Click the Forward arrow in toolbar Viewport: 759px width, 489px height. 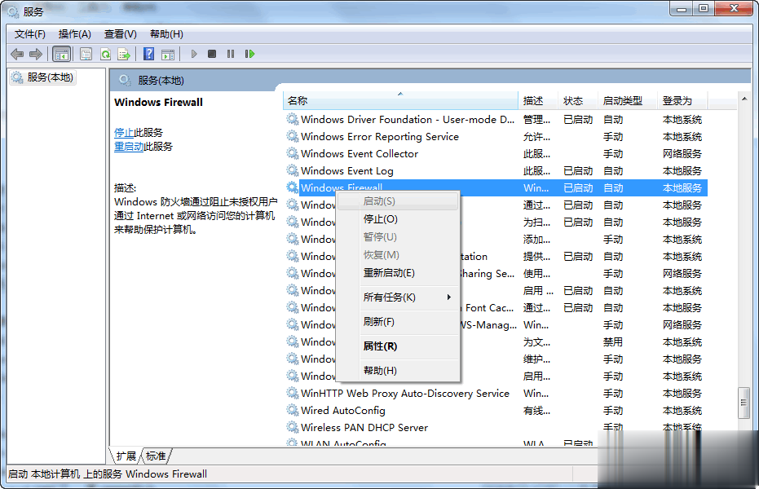point(36,54)
